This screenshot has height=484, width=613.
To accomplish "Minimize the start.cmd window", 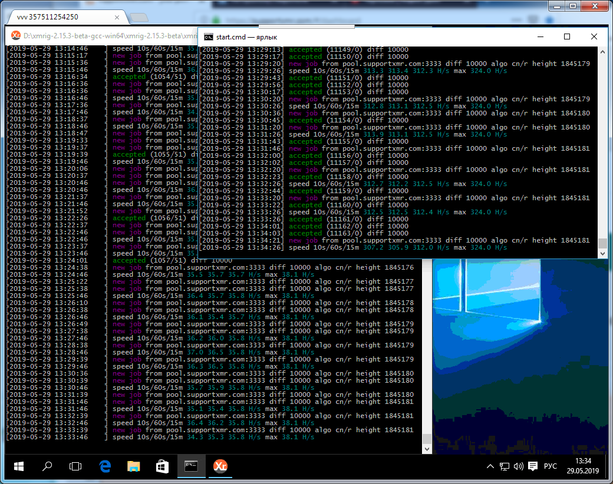I will tap(541, 37).
